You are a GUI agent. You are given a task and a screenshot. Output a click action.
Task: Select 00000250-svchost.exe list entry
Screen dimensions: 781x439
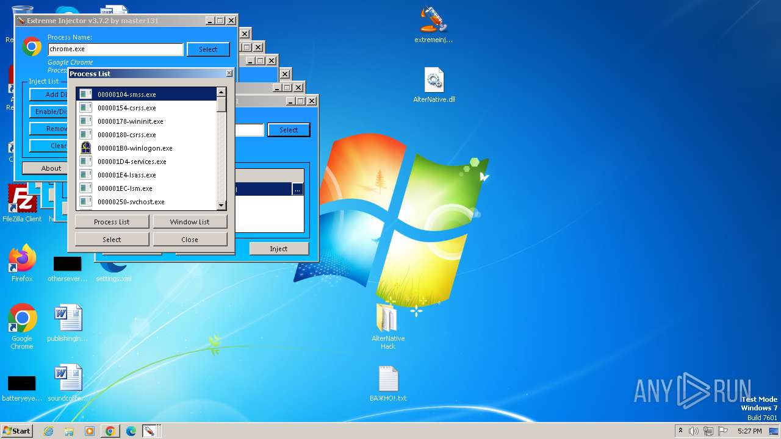point(146,202)
